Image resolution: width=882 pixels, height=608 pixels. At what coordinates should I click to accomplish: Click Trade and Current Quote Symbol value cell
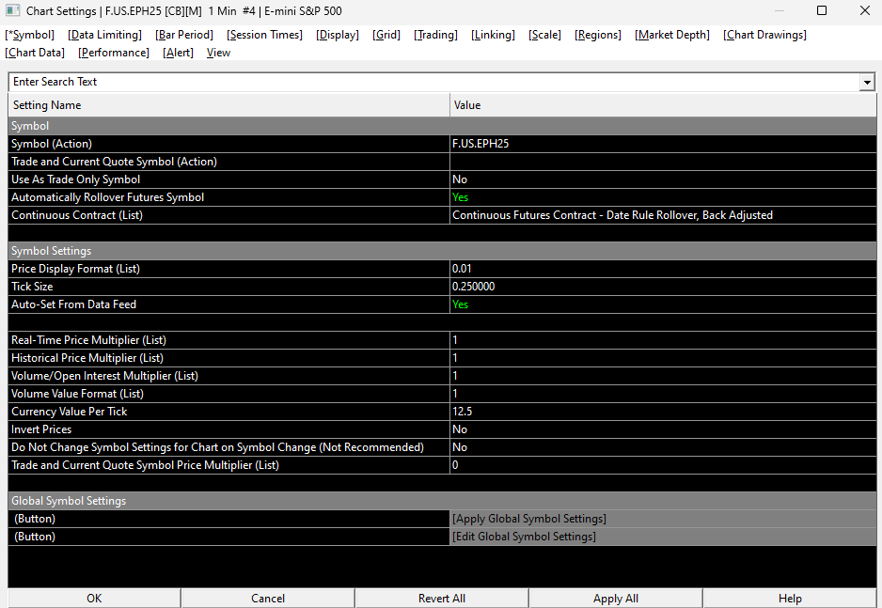coord(663,162)
